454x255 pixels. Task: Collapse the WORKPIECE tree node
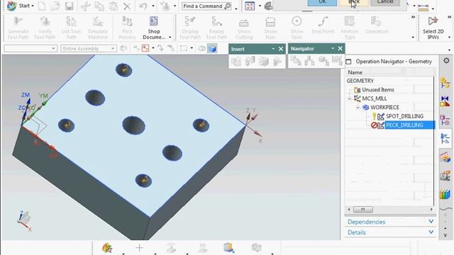coord(358,108)
